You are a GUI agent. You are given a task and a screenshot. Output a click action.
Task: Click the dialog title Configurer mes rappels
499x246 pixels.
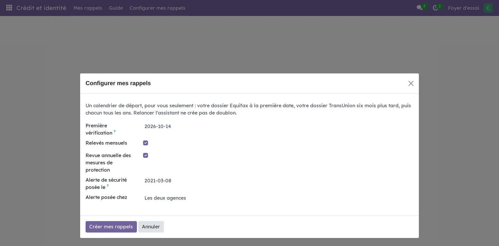[x=118, y=83]
